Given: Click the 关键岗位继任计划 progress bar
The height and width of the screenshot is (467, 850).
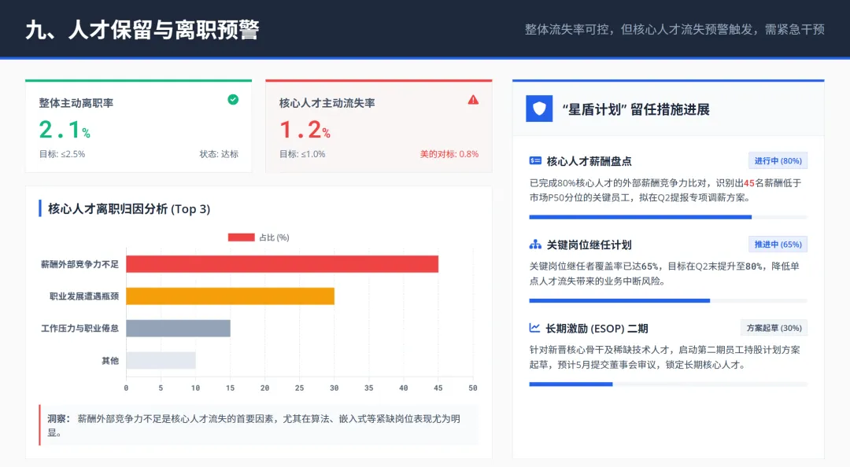Looking at the screenshot, I should [668, 300].
